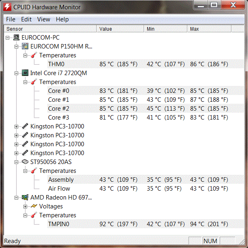Select the Assembly sensor row
248x248 pixels.
(146, 179)
